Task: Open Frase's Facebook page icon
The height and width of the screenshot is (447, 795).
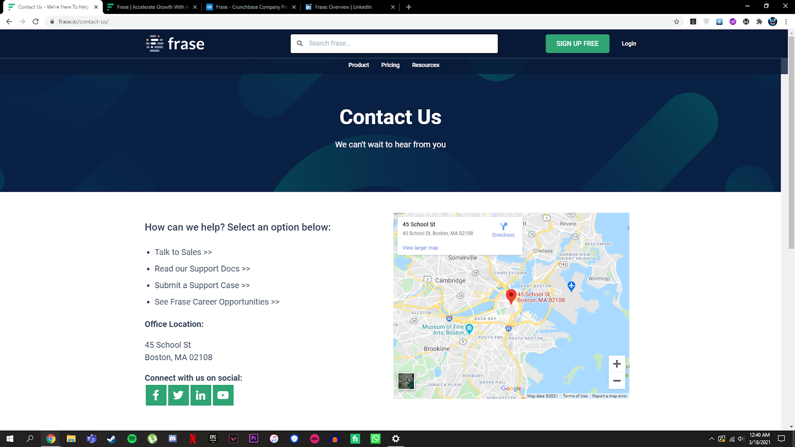Action: (156, 395)
